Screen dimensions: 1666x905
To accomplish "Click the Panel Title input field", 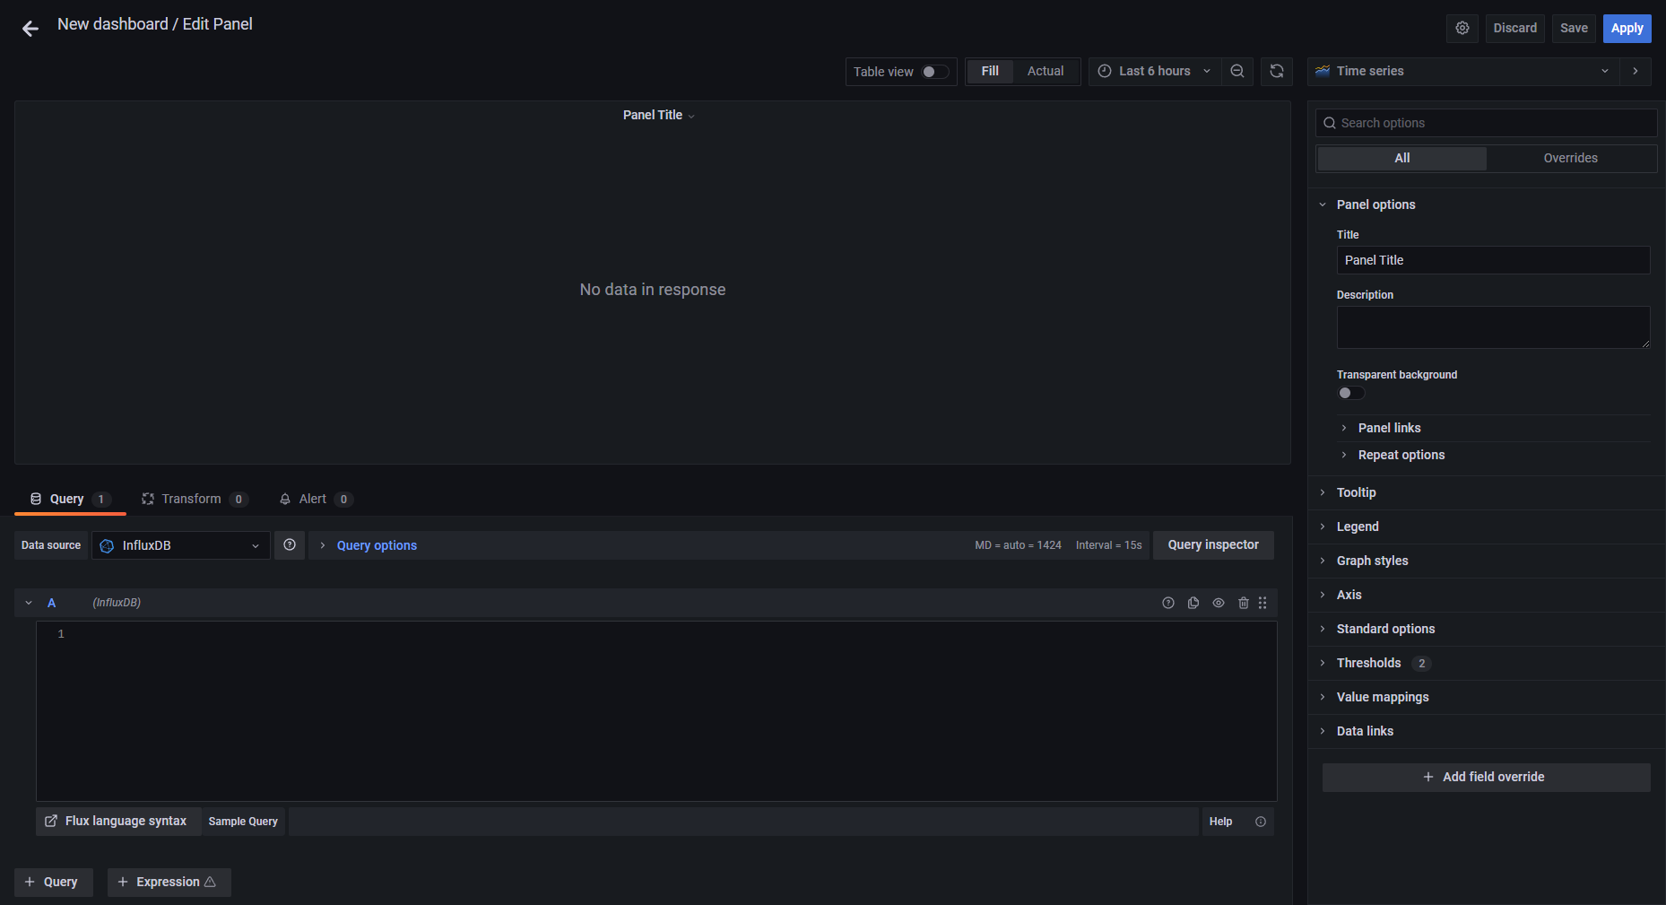I will click(1492, 260).
